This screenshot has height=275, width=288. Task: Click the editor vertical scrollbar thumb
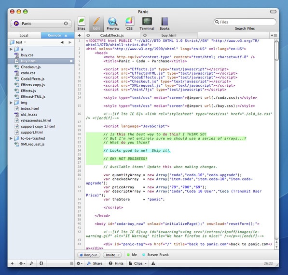tap(276, 51)
